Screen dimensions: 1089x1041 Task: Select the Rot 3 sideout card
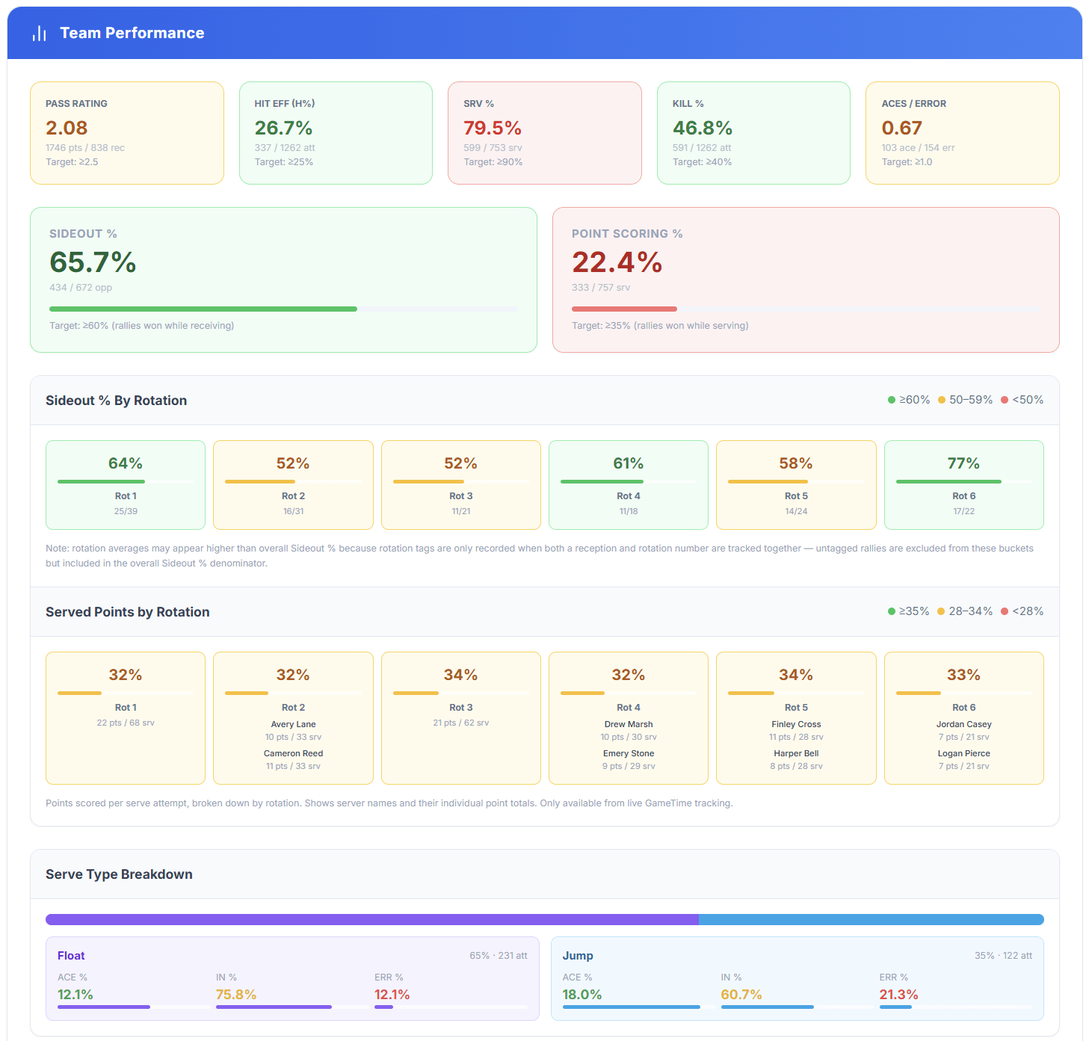point(460,484)
